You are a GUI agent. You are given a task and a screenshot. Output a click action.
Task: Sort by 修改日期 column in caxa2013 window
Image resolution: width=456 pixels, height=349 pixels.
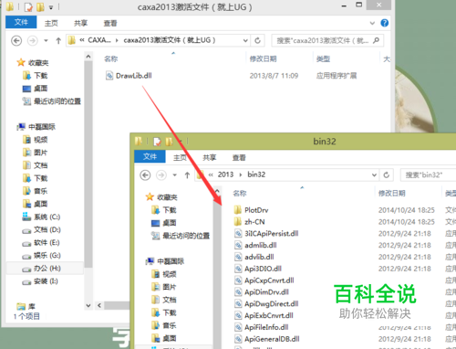pyautogui.click(x=263, y=58)
